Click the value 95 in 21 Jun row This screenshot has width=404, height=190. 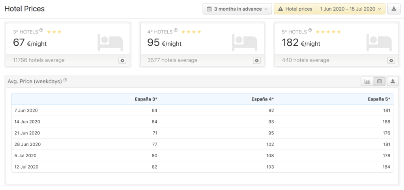click(271, 133)
